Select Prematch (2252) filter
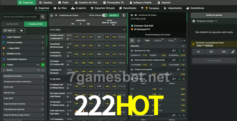This screenshot has height=121, width=237. point(36,24)
